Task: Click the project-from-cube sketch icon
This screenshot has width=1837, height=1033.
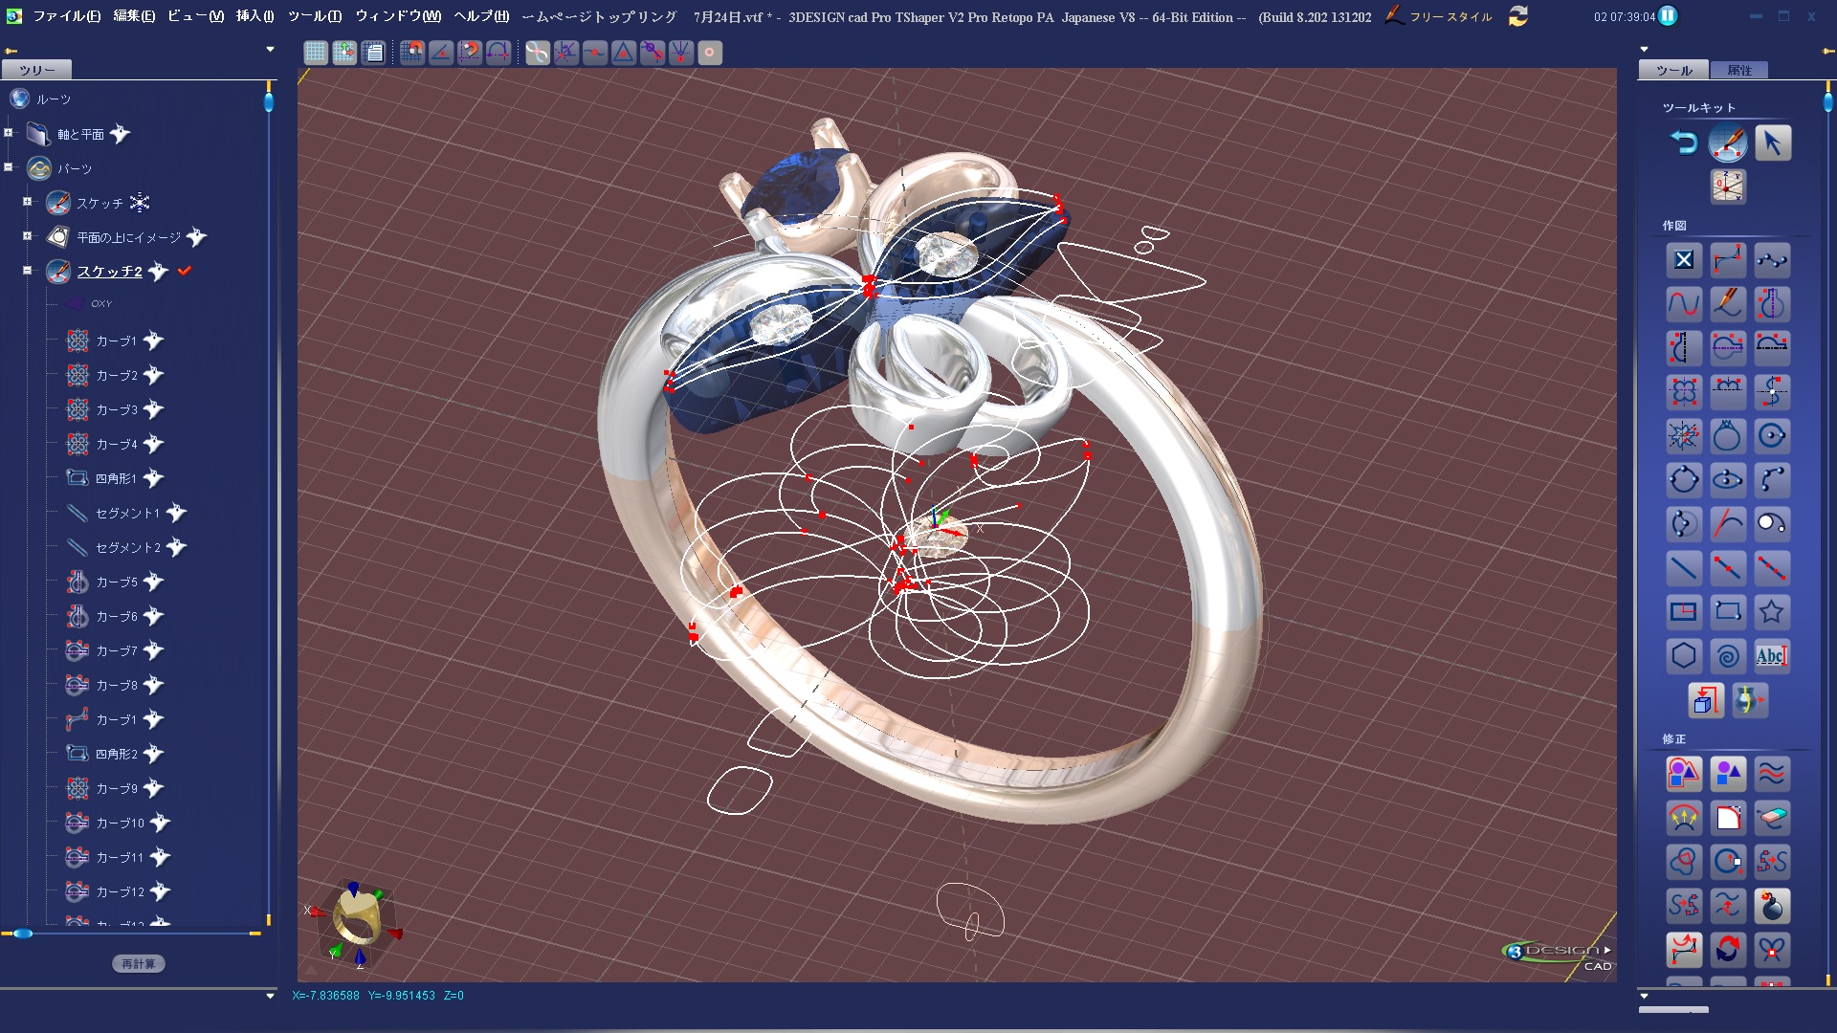Action: pos(1706,700)
